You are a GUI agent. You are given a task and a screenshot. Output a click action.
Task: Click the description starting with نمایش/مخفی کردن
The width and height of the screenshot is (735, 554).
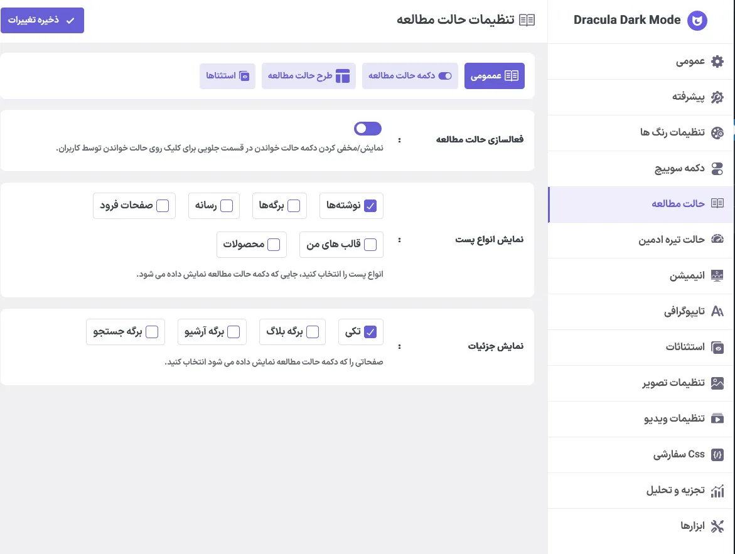(x=220, y=148)
